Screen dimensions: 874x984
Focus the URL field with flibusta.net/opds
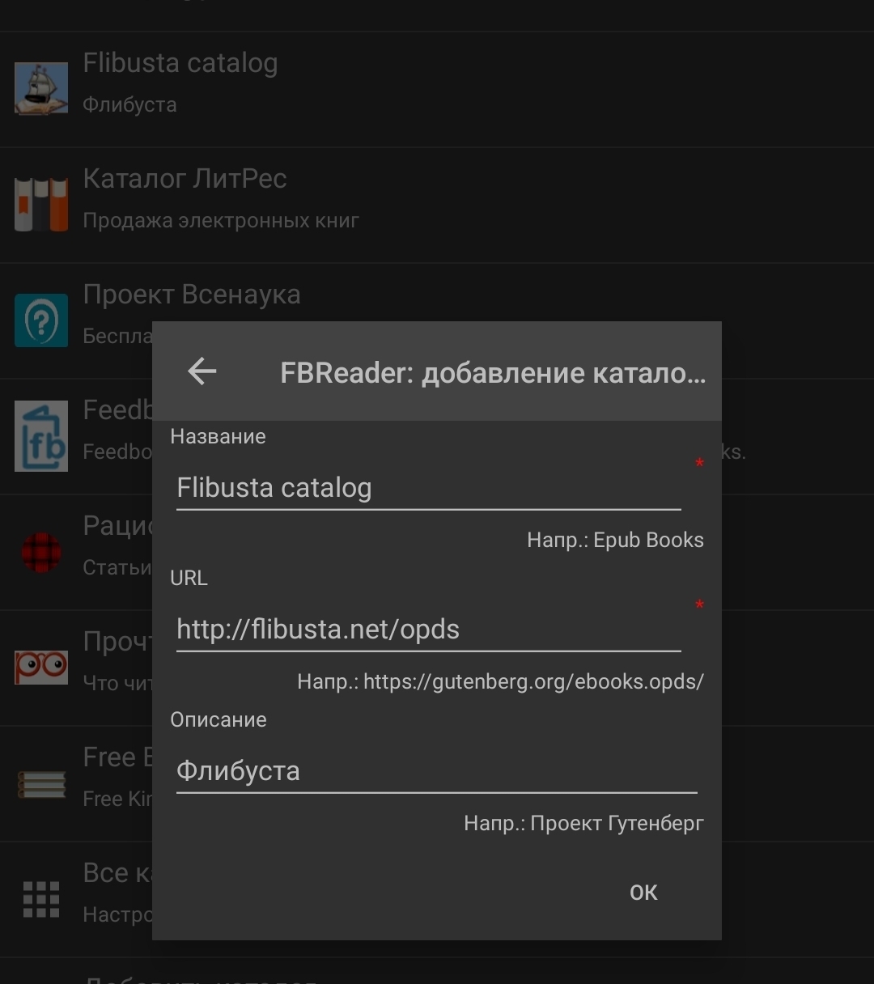coord(428,630)
